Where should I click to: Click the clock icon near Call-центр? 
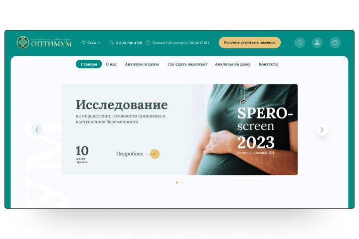click(x=148, y=42)
